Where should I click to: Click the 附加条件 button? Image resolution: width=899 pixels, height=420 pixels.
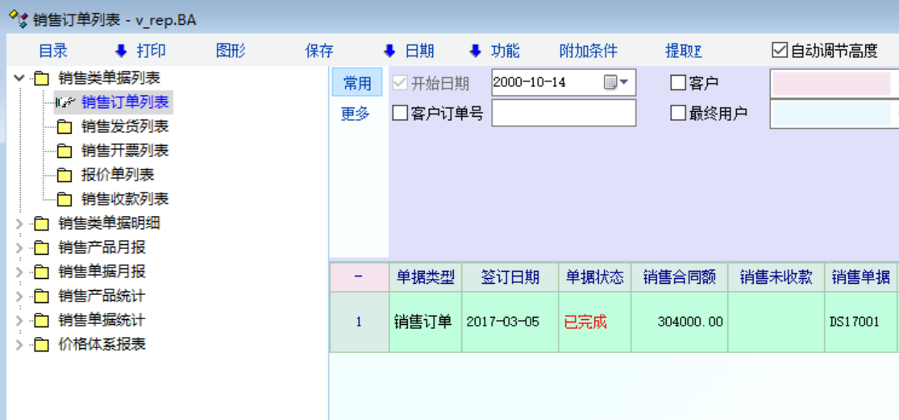click(588, 51)
